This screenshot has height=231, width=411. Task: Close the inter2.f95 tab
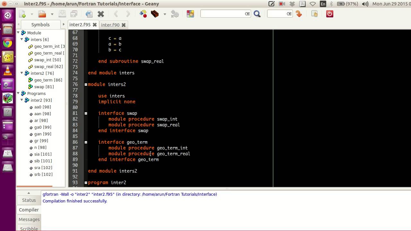pos(95,25)
